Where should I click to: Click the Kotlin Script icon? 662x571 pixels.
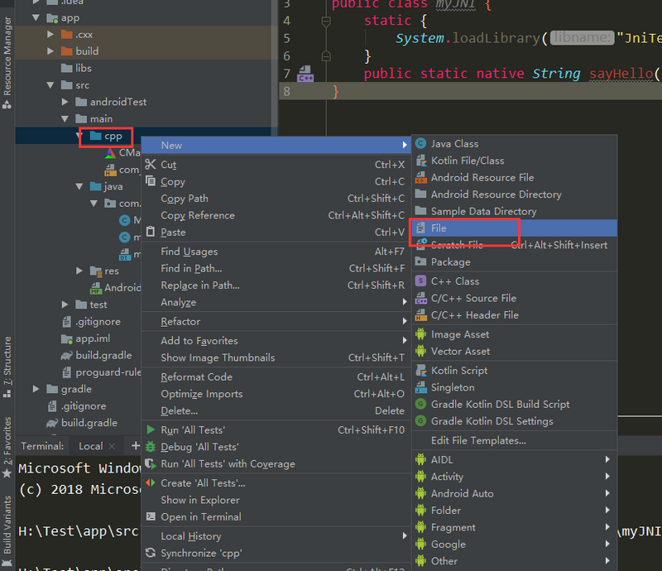tap(420, 371)
